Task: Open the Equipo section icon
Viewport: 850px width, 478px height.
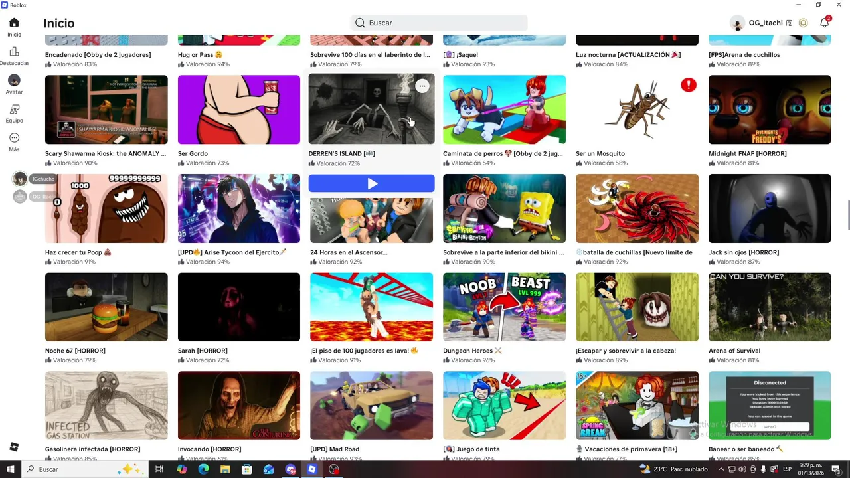Action: pos(14,110)
